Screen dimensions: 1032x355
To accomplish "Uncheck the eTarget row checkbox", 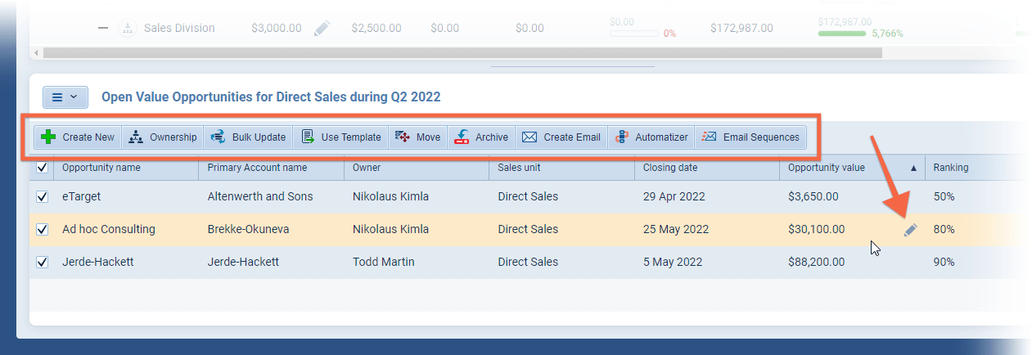I will [x=43, y=197].
